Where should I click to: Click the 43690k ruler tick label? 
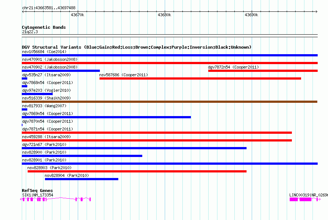click(251, 15)
